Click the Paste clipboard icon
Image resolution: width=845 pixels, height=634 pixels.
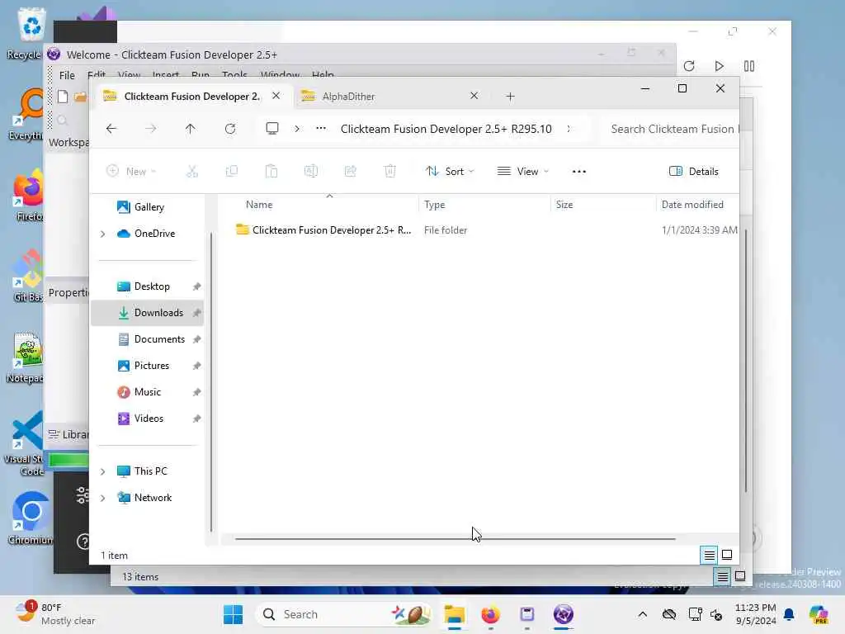pyautogui.click(x=271, y=172)
